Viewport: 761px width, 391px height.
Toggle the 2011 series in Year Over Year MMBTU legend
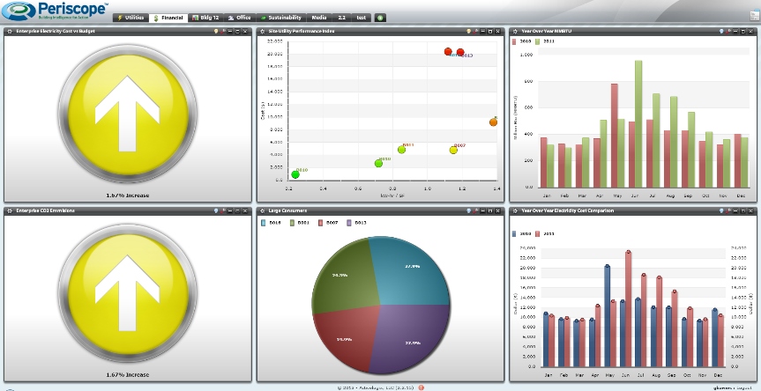coord(544,41)
